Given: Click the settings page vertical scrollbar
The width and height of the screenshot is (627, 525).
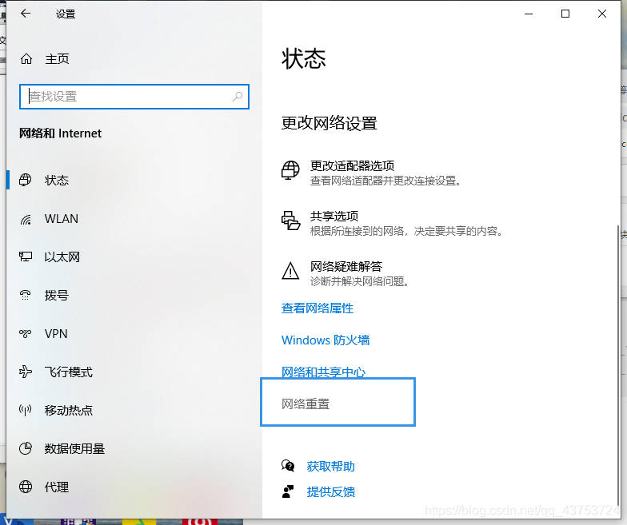Looking at the screenshot, I should (618, 366).
